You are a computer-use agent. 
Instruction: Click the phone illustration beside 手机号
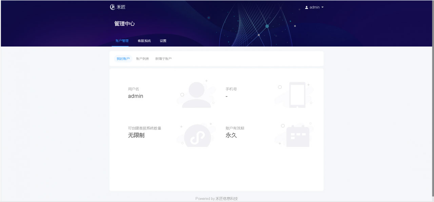click(x=297, y=95)
